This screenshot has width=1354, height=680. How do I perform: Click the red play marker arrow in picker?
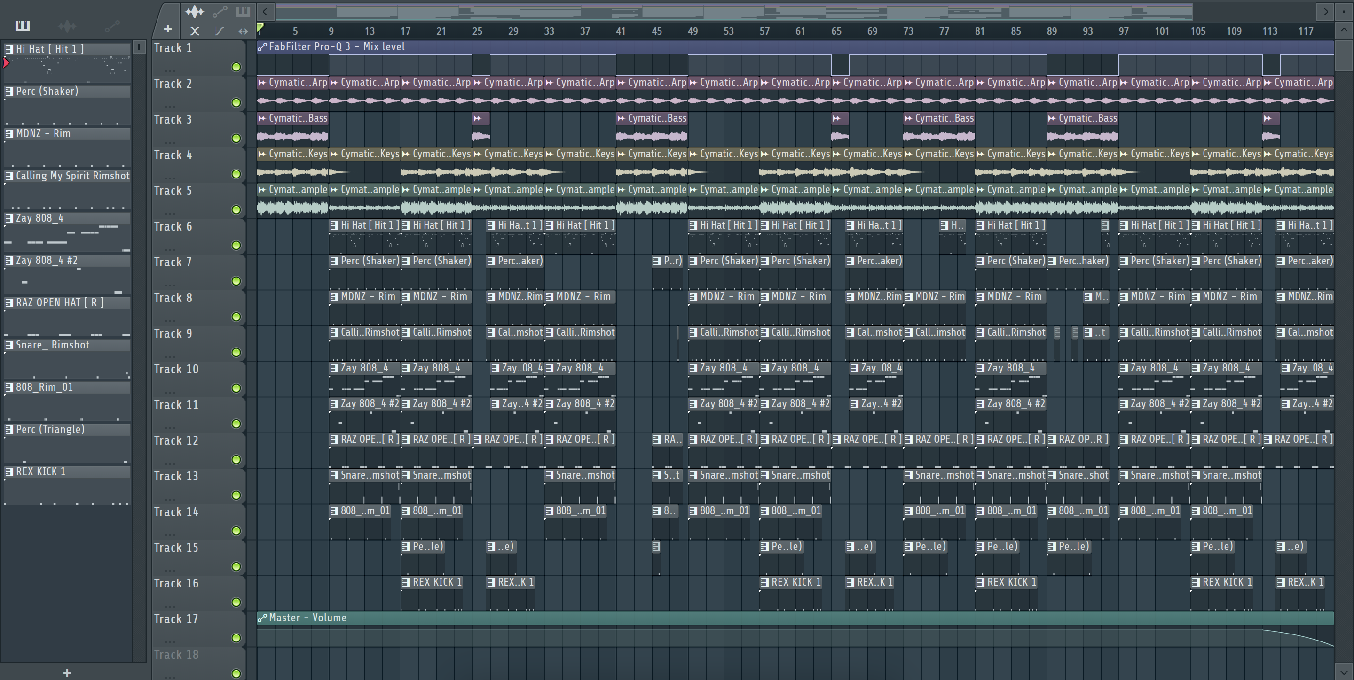[6, 63]
